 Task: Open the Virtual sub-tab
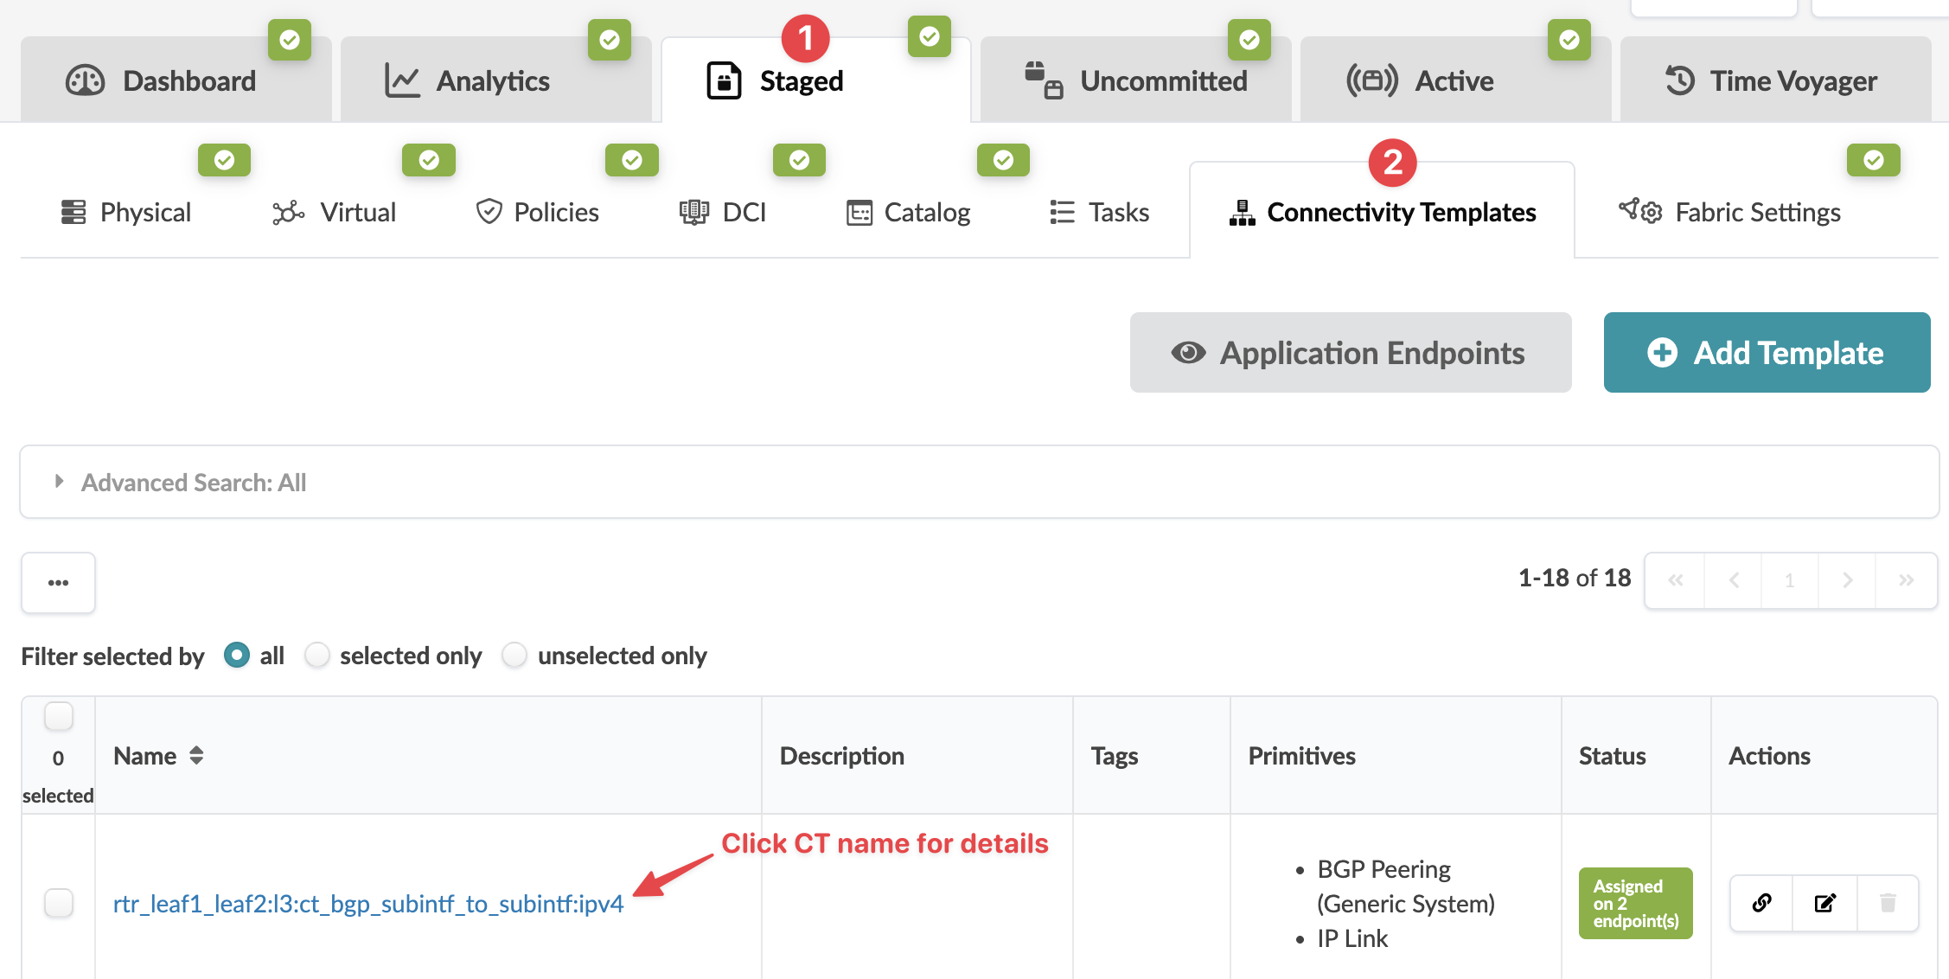[x=335, y=212]
